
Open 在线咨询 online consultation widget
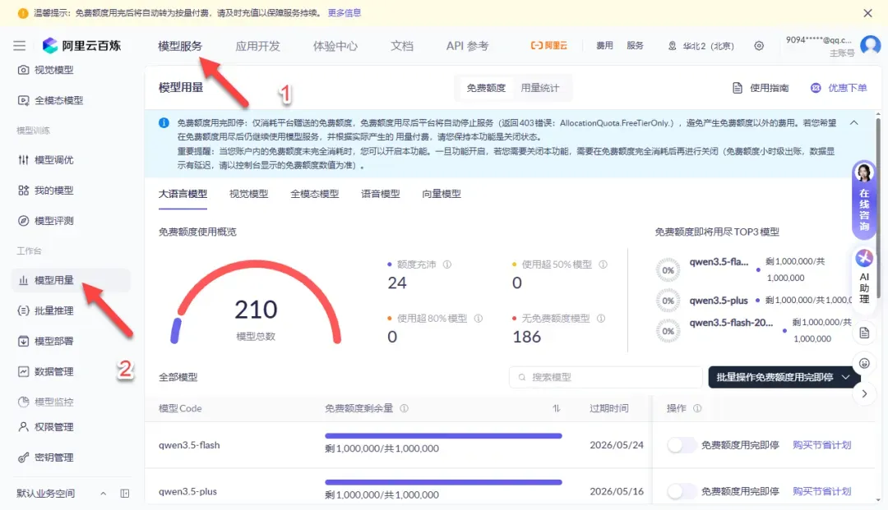(x=864, y=197)
